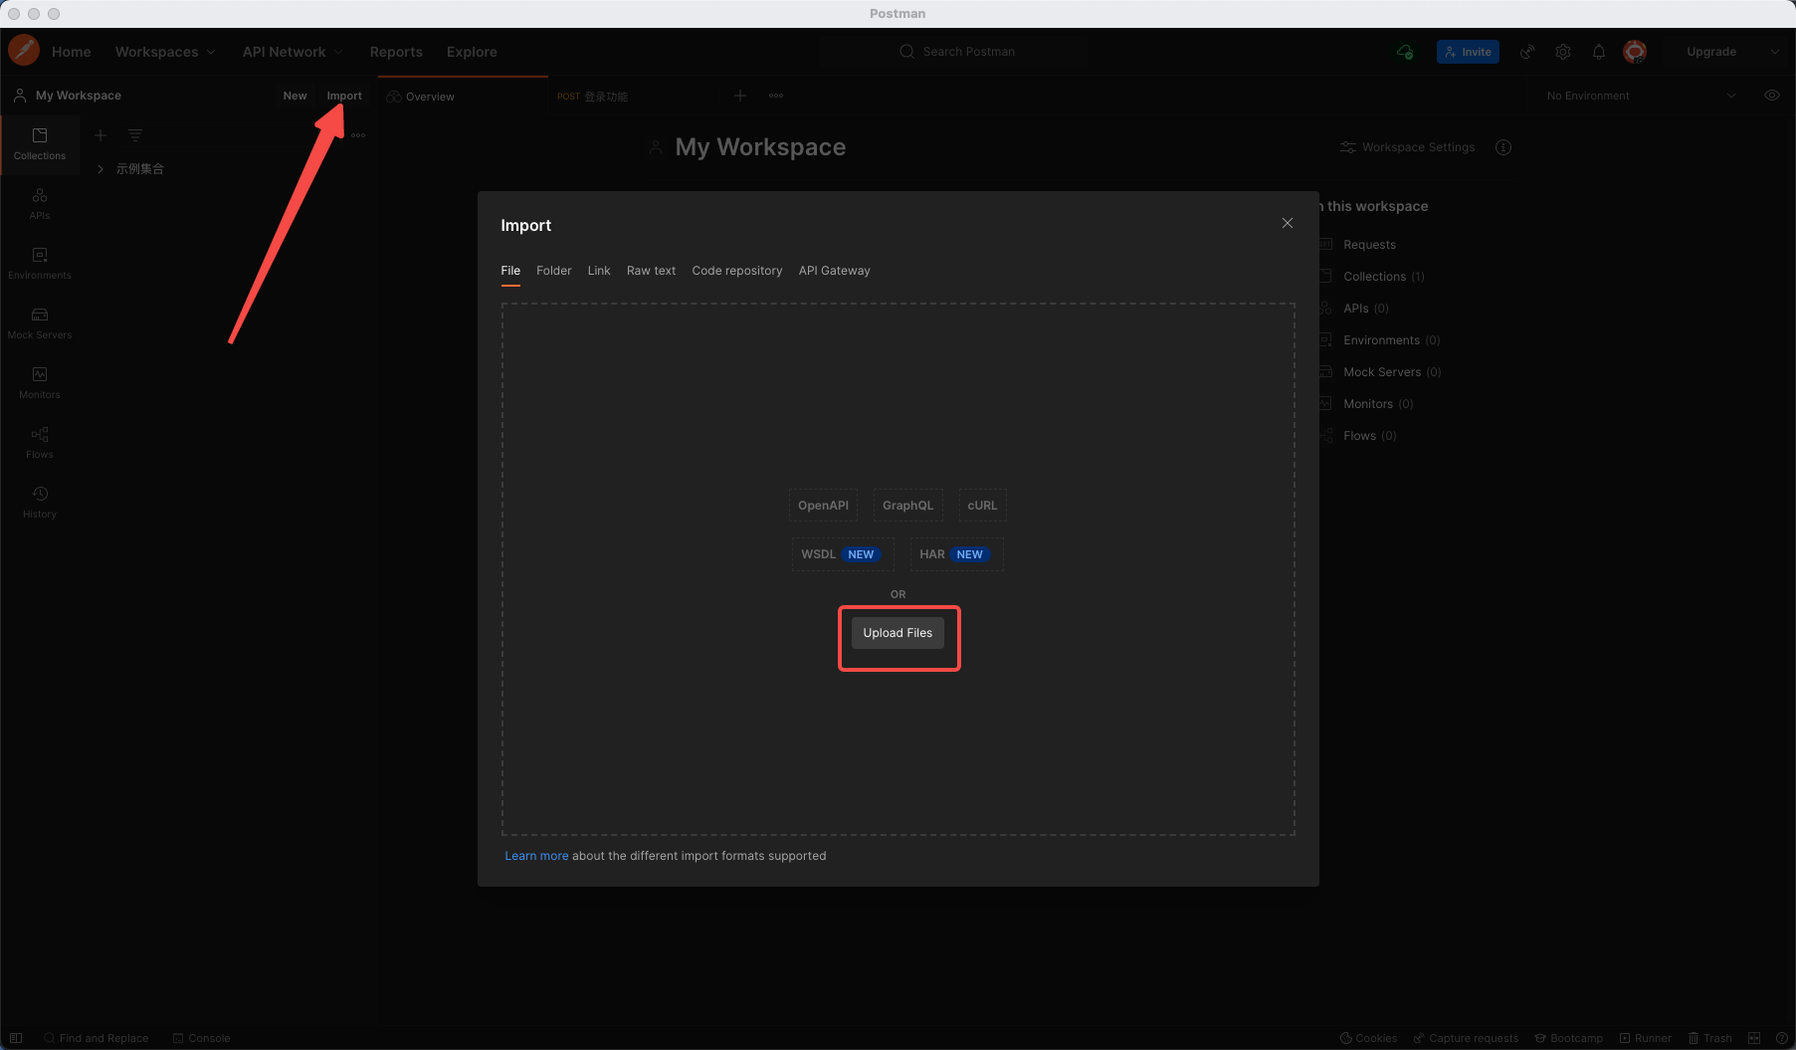Toggle the sidebar icon in status bar
This screenshot has width=1796, height=1050.
tap(16, 1038)
